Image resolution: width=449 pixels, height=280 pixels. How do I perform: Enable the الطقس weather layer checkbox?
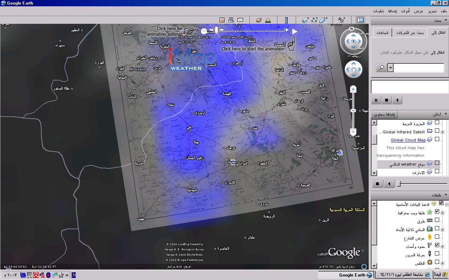point(437,262)
